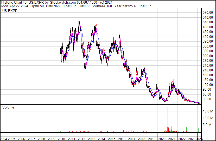This screenshot has width=216, height=141.
Task: Select the 2021 year on the time axis
Action: point(170,139)
